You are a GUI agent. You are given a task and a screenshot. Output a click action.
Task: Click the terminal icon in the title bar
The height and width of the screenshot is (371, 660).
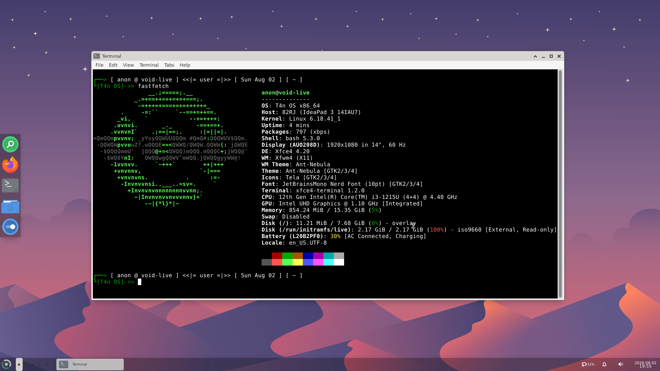pyautogui.click(x=97, y=56)
